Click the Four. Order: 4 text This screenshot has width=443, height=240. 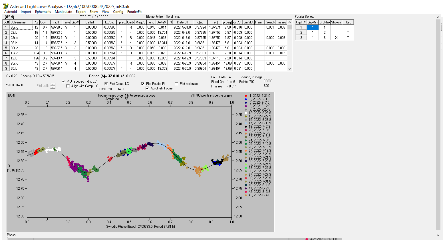coord(221,77)
